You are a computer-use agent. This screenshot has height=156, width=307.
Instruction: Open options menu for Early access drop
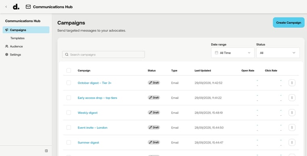pyautogui.click(x=292, y=98)
